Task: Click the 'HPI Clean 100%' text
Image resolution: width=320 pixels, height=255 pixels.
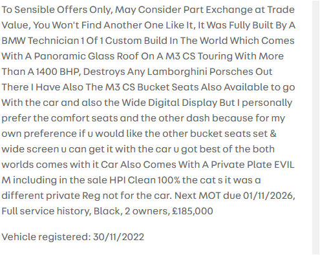Action: (x=145, y=180)
